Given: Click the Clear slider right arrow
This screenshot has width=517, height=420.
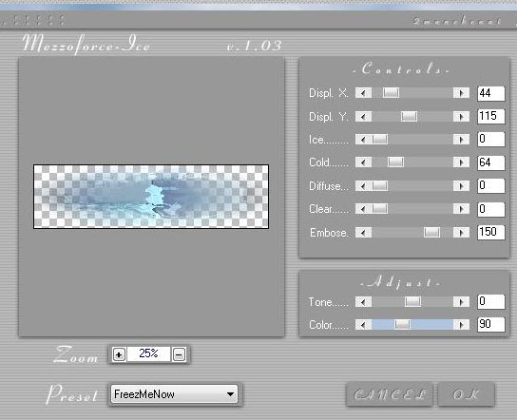Looking at the screenshot, I should [x=461, y=209].
